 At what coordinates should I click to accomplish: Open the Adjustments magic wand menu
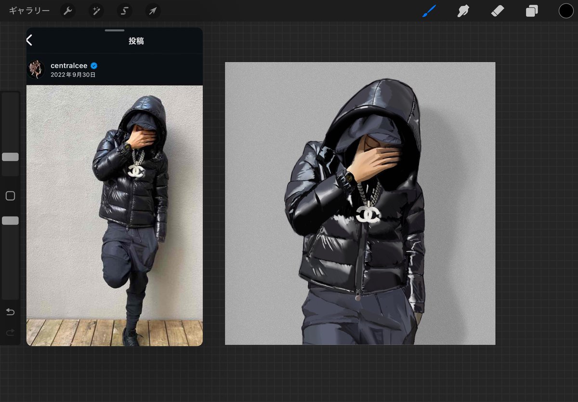(x=96, y=11)
